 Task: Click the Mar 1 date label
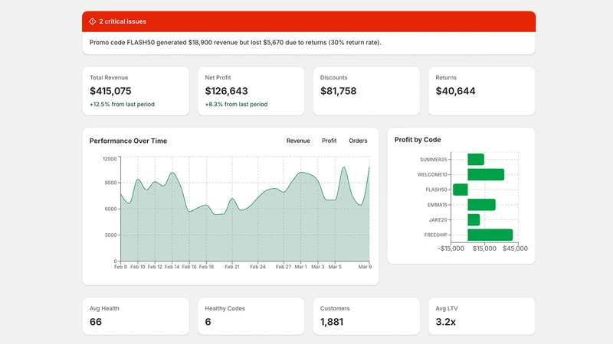(300, 267)
